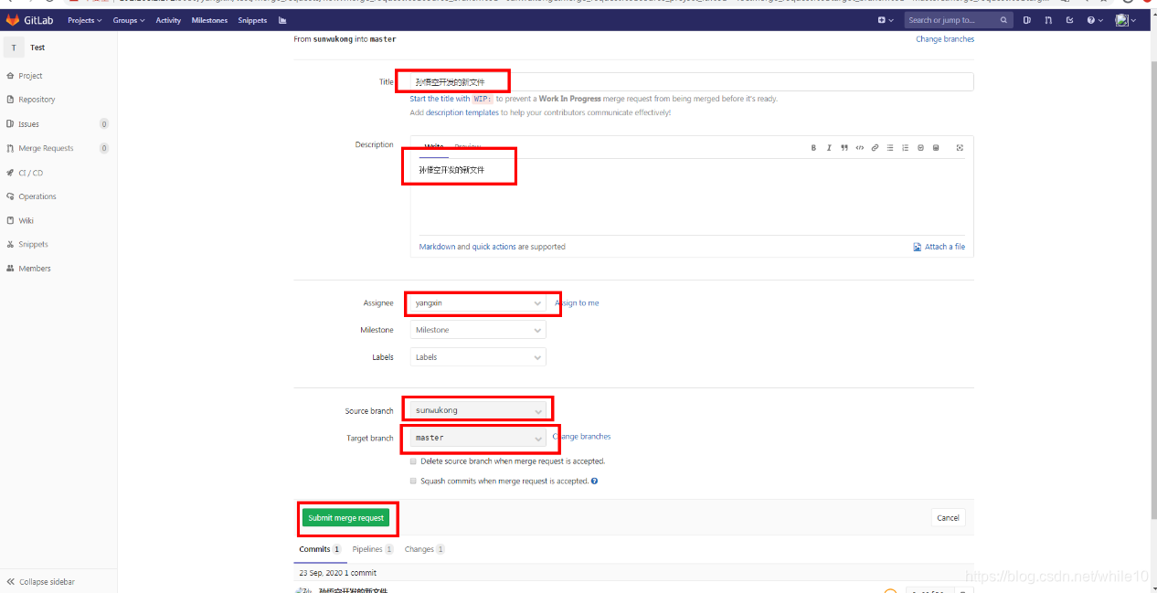The width and height of the screenshot is (1157, 593).
Task: Open the Target branch master dropdown
Action: (x=478, y=438)
